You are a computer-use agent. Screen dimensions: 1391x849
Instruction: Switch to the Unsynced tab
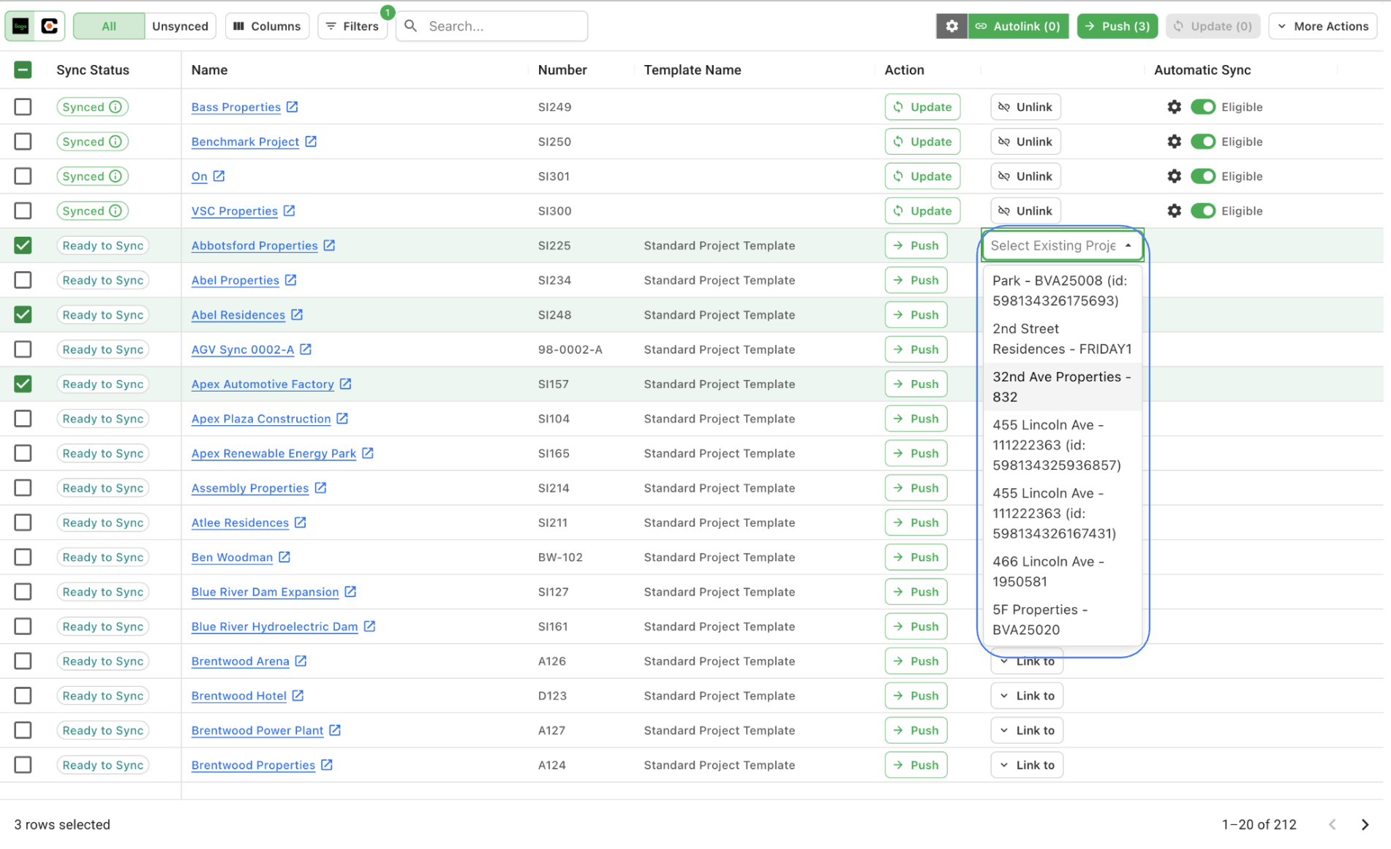pyautogui.click(x=180, y=26)
